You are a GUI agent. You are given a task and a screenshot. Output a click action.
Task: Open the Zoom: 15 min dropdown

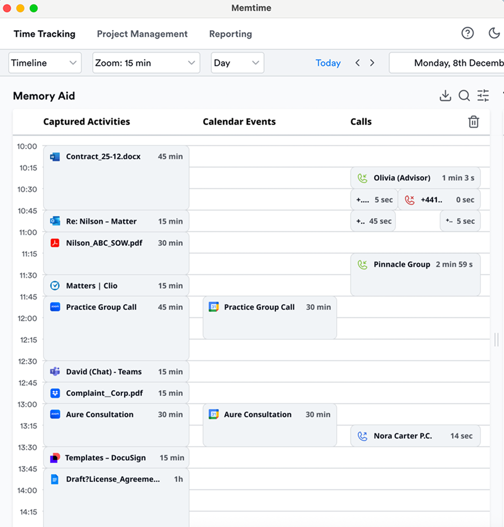pyautogui.click(x=146, y=63)
